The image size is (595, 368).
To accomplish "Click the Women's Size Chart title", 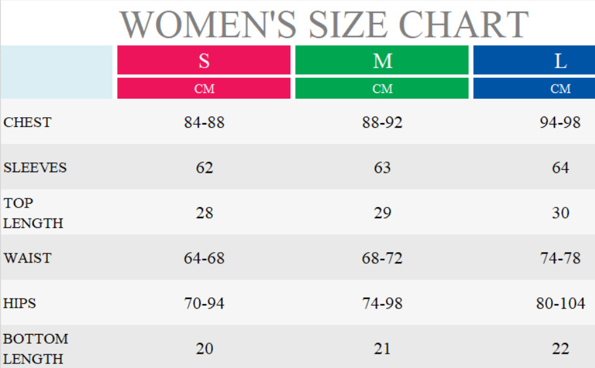I will (324, 24).
